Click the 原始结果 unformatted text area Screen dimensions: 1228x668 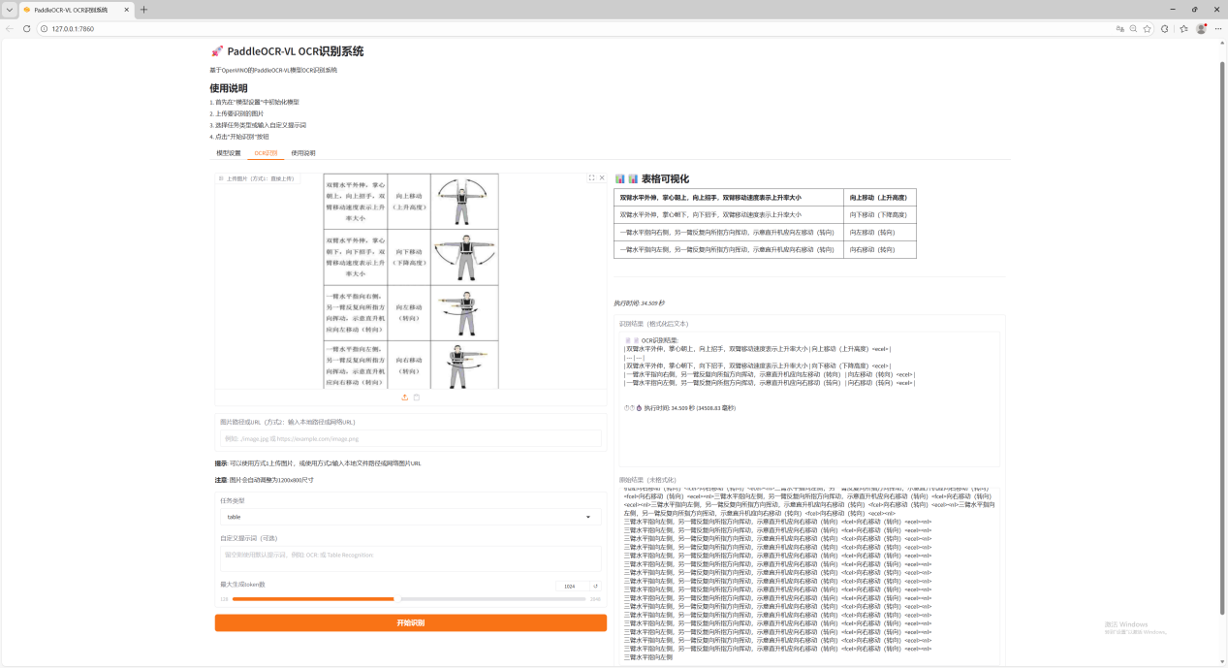point(809,574)
